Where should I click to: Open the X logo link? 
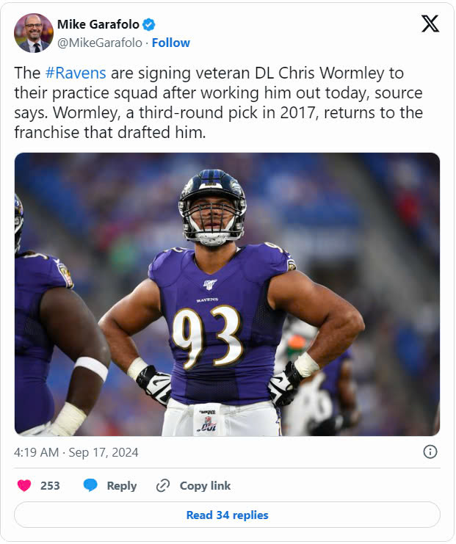430,24
